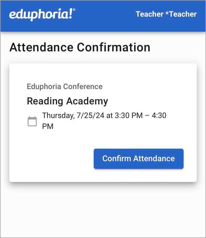Image resolution: width=206 pixels, height=238 pixels.
Task: Click the Eduphoria Conference label
Action: click(x=64, y=87)
